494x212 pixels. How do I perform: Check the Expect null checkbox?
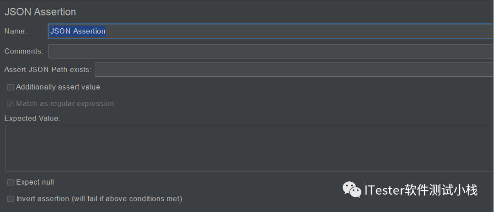(x=11, y=182)
